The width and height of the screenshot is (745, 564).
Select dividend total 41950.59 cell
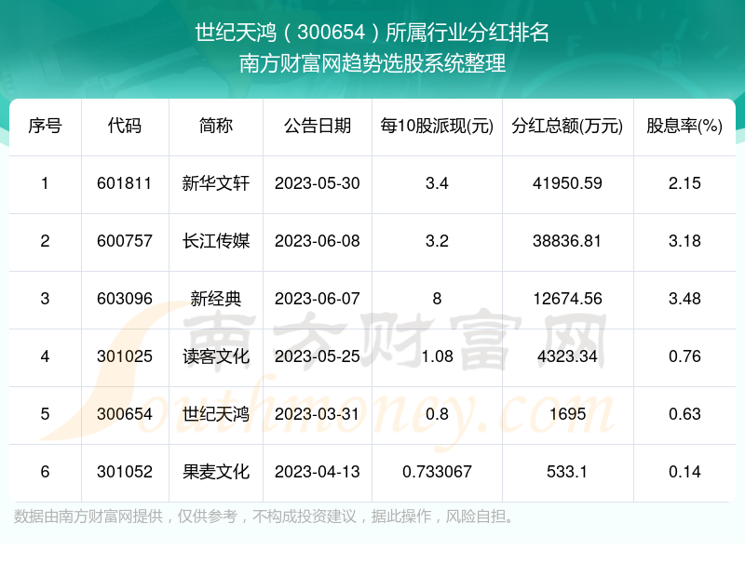pyautogui.click(x=567, y=183)
